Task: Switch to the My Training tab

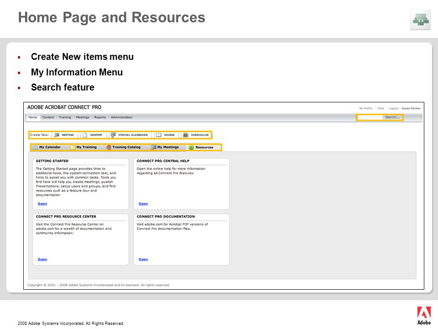Action: [x=83, y=147]
